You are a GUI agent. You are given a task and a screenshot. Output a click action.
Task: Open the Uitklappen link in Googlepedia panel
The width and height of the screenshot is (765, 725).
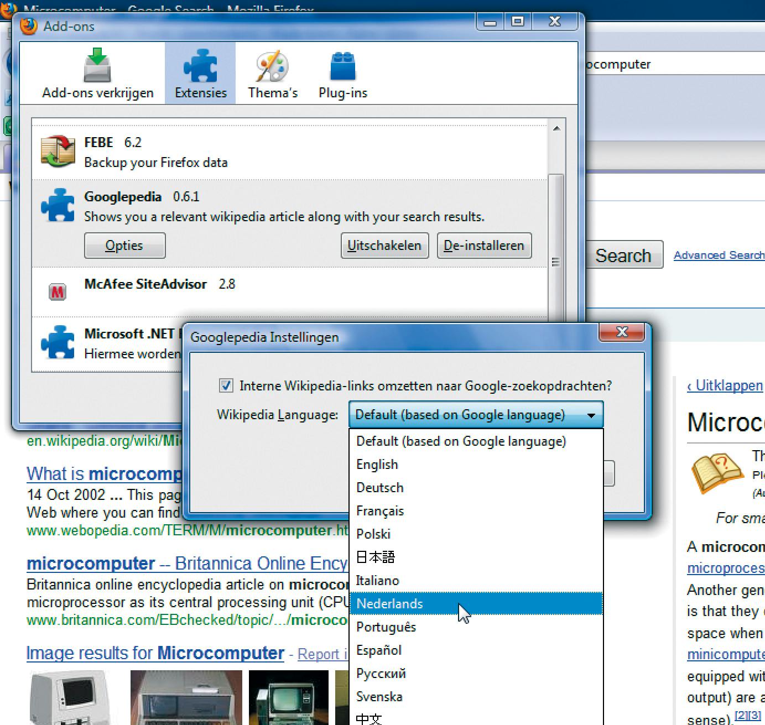[725, 385]
